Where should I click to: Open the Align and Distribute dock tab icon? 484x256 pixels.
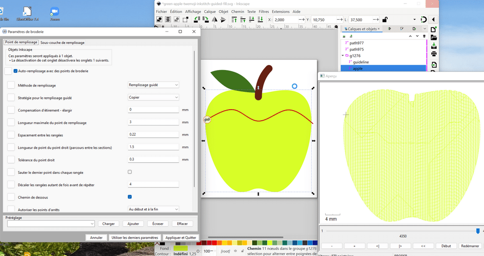pyautogui.click(x=390, y=28)
